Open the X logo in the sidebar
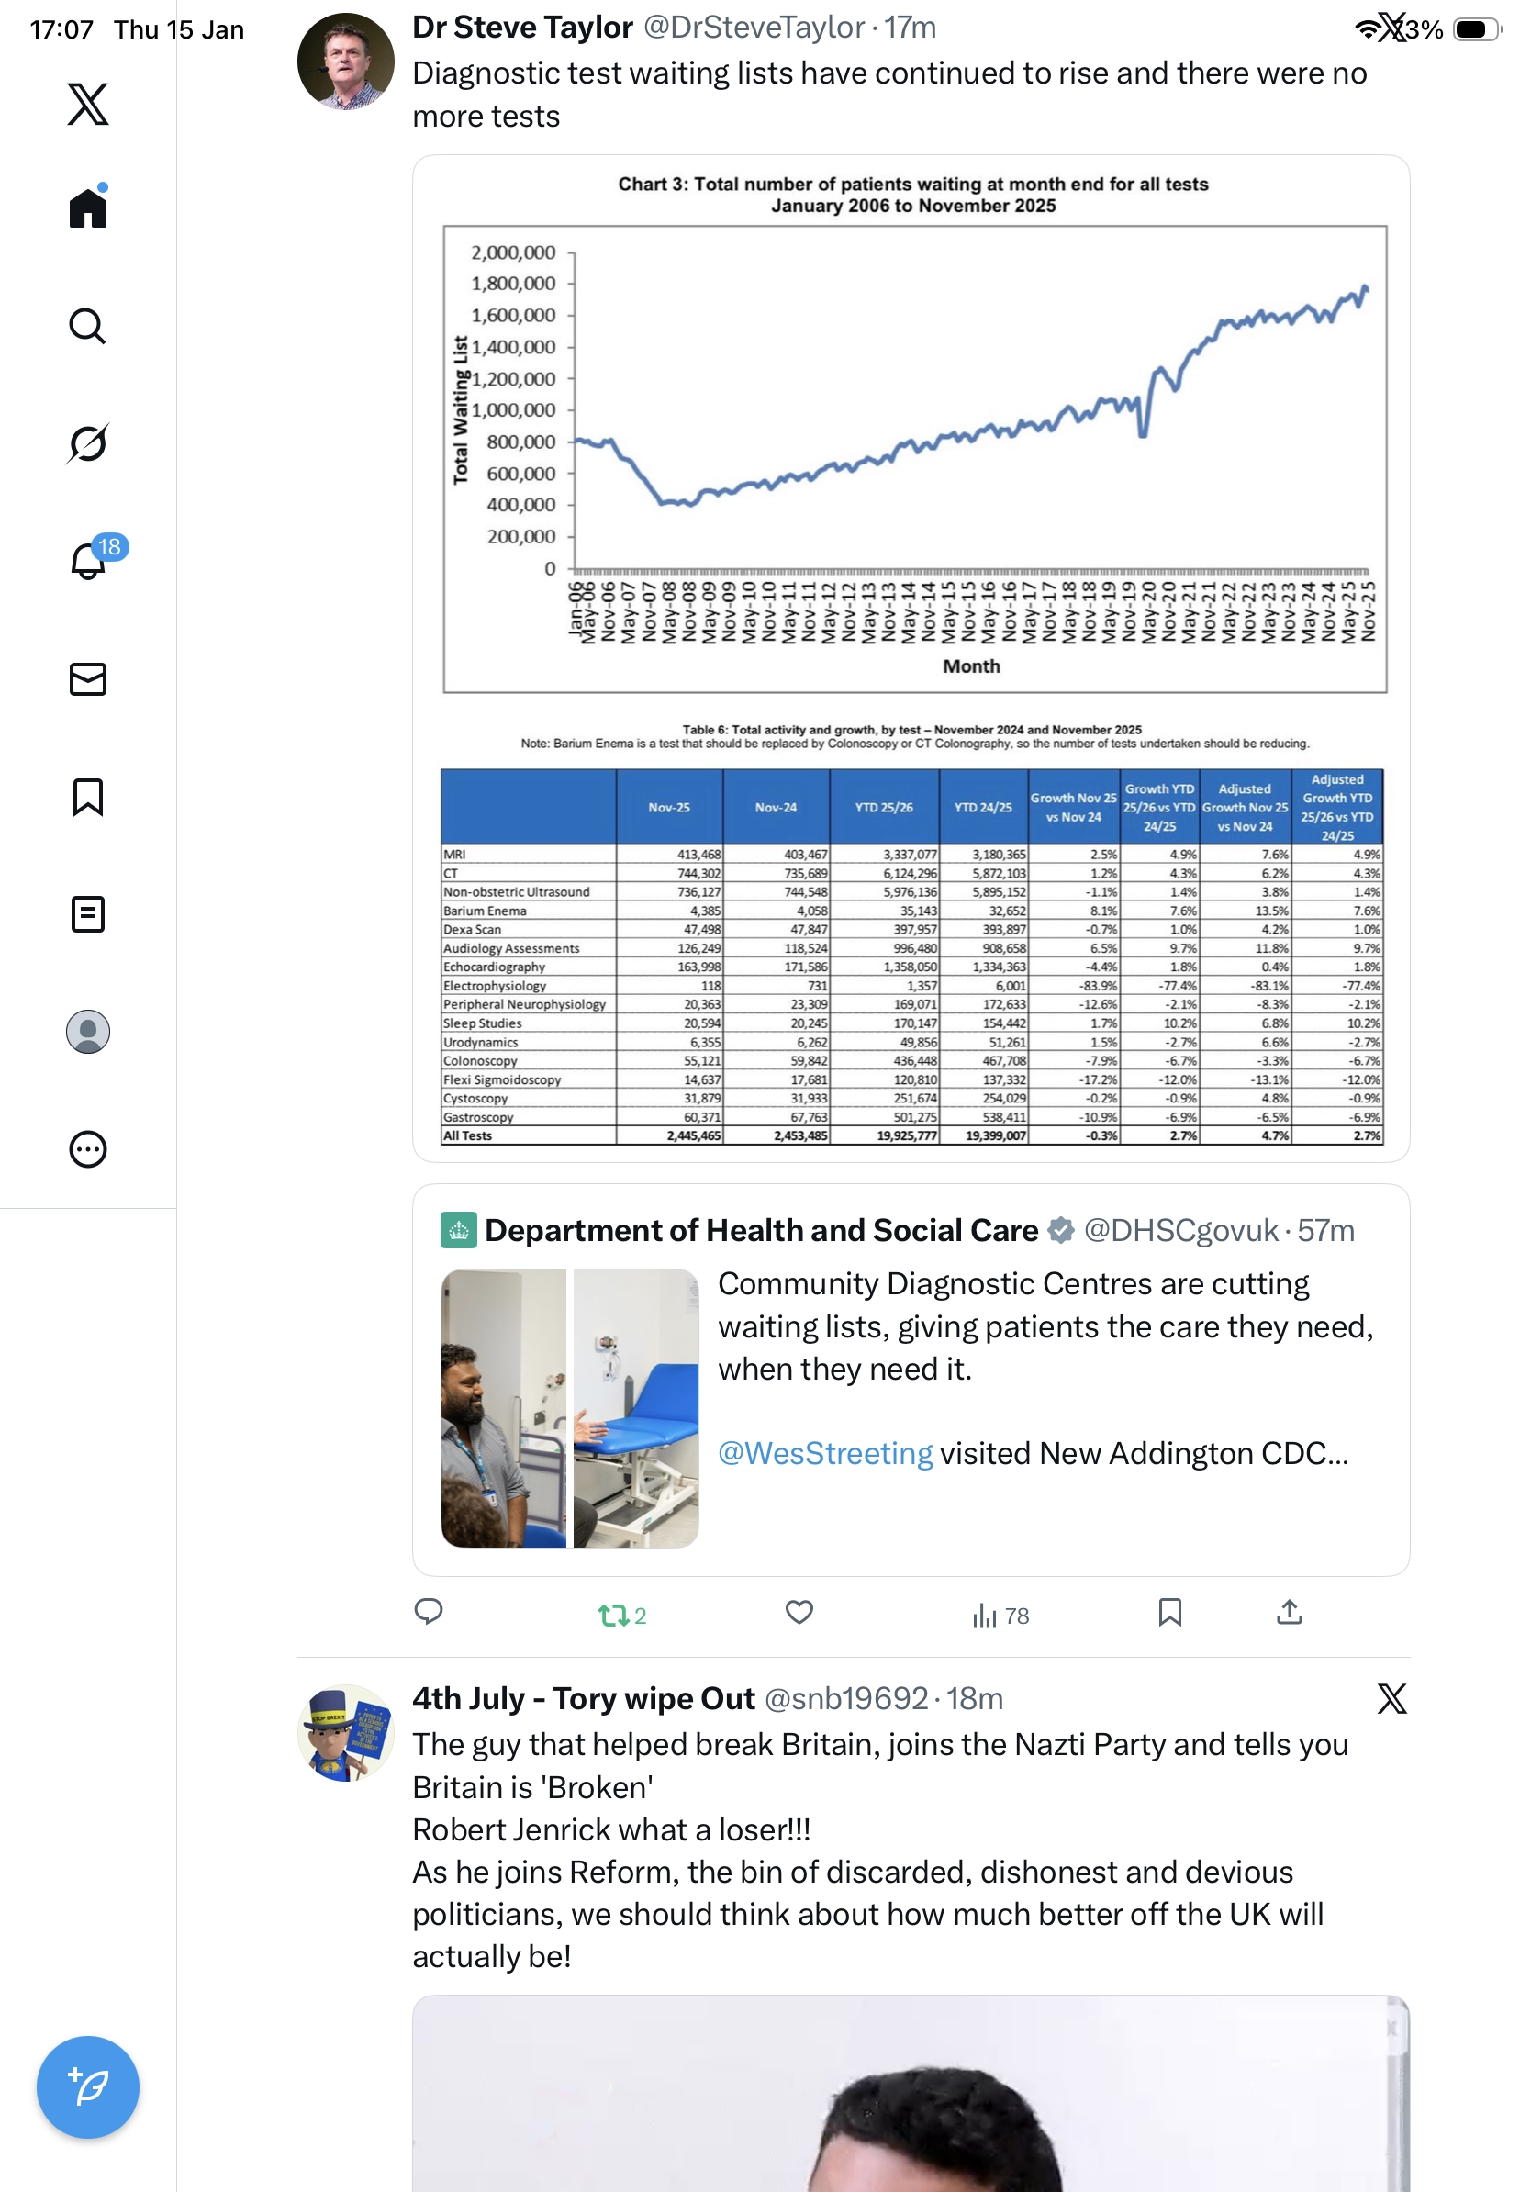 tap(88, 103)
